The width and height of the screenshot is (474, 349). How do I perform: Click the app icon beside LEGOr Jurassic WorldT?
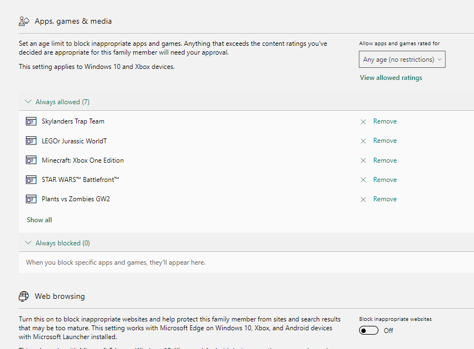pos(31,141)
